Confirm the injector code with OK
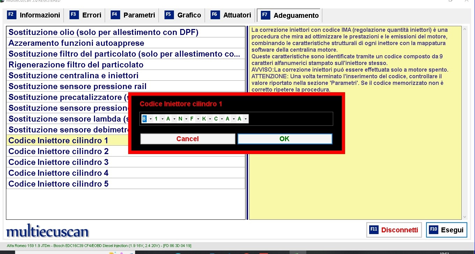The image size is (475, 254). click(x=284, y=139)
